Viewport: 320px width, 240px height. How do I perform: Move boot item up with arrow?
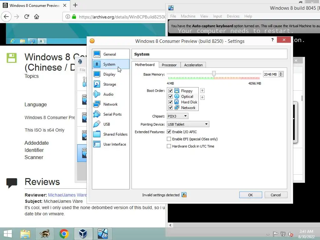(x=202, y=91)
